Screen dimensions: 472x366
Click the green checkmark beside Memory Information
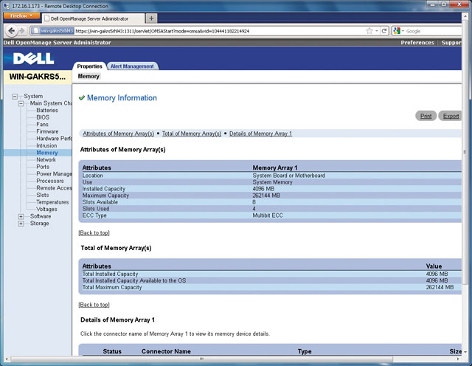[82, 98]
